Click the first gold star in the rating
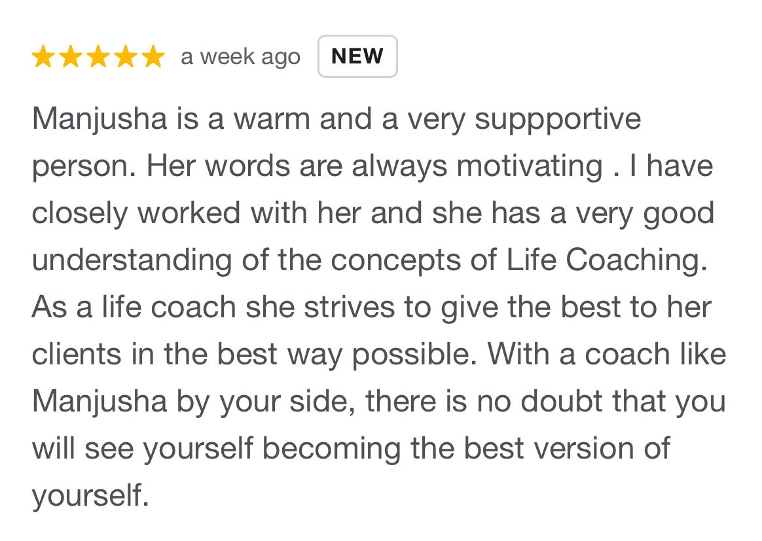The width and height of the screenshot is (762, 541). point(43,56)
